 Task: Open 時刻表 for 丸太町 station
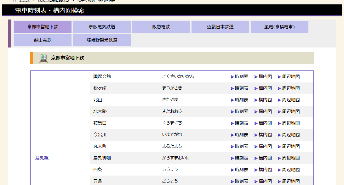point(239,146)
